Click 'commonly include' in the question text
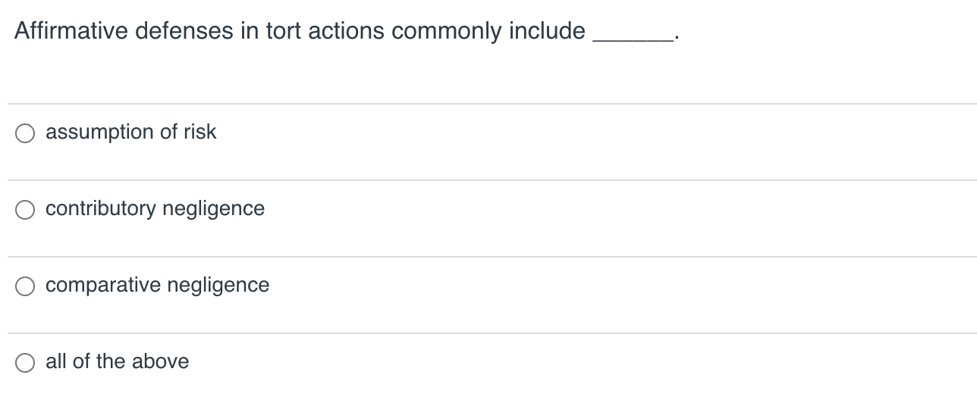The height and width of the screenshot is (403, 977). [488, 31]
